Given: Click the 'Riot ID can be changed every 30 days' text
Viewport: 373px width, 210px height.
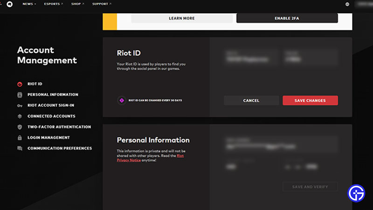Looking at the screenshot, I should pos(155,100).
